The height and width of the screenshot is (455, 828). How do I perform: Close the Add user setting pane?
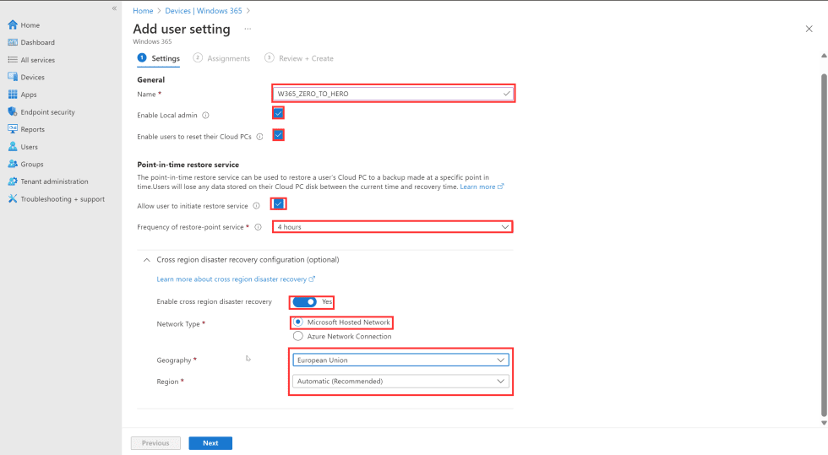809,29
